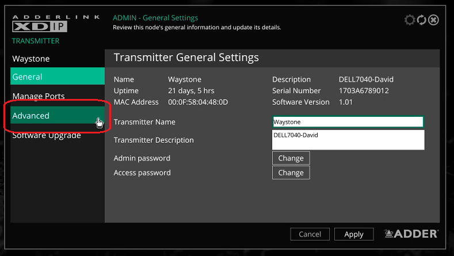Click the Transmitter Name text field
Viewport: 454px width, 256px height.
pyautogui.click(x=348, y=122)
